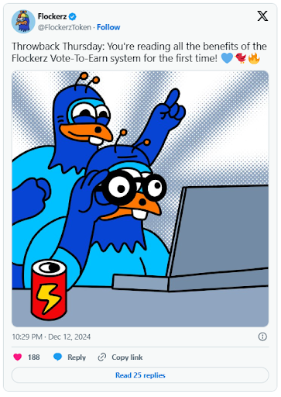Open the X logo link
The width and height of the screenshot is (281, 397).
(262, 16)
